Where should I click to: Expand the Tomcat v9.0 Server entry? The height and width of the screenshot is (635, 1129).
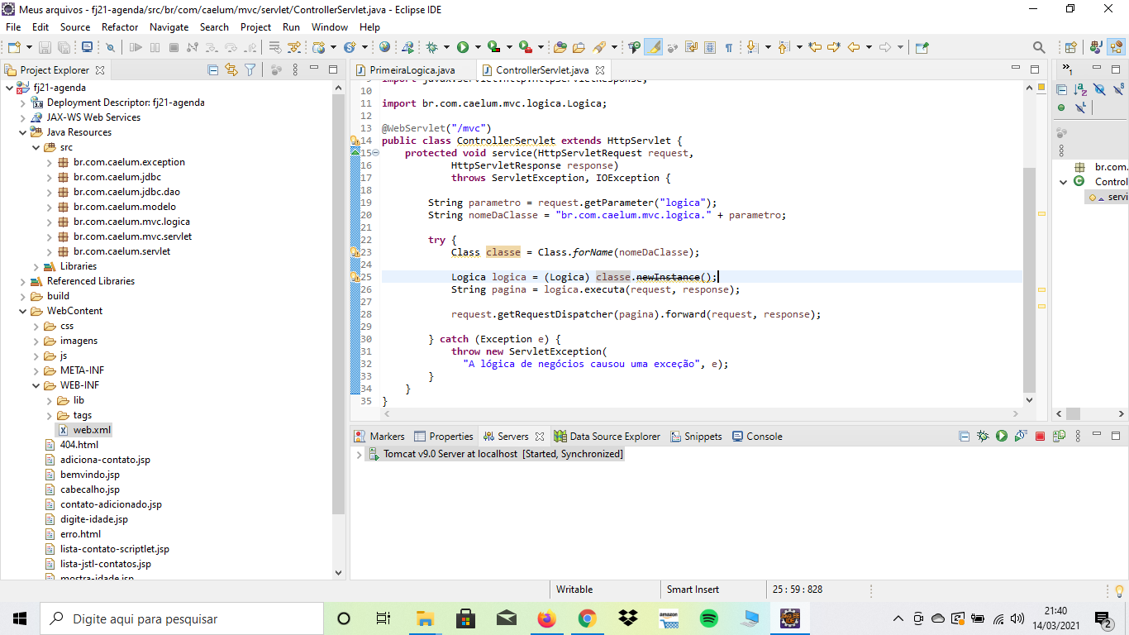[x=359, y=455]
